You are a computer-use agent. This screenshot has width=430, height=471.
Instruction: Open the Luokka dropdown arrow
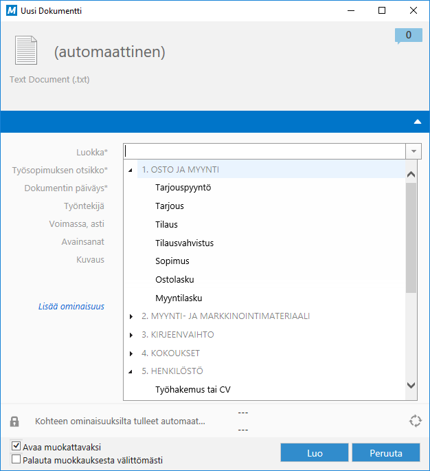[414, 151]
